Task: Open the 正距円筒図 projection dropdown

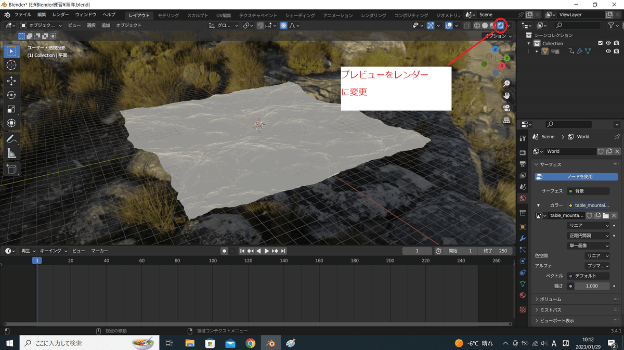Action: [589, 236]
